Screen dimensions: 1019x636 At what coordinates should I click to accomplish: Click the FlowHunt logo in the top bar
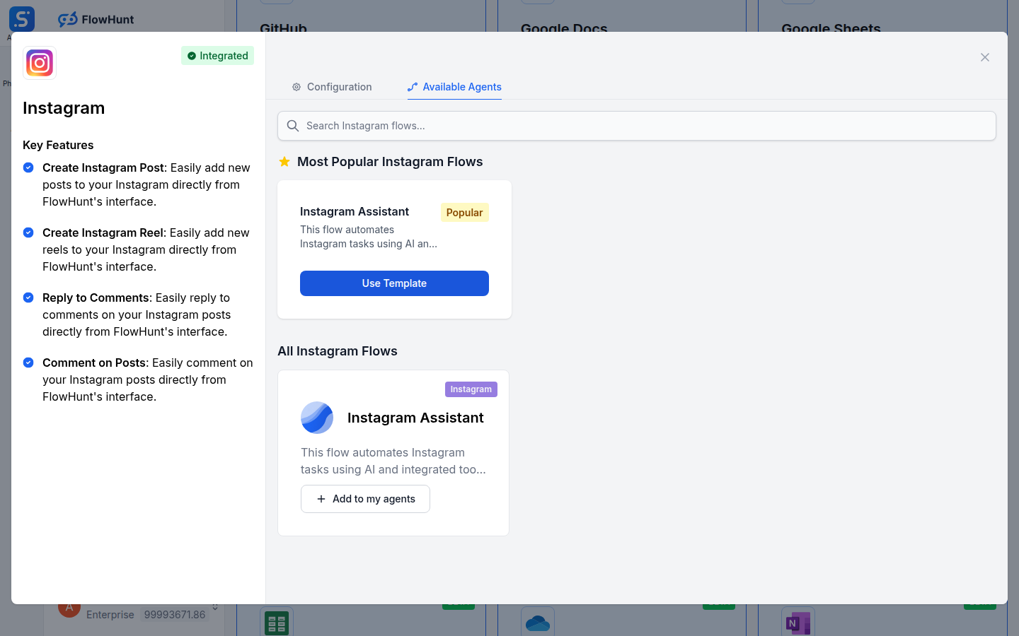(x=95, y=19)
